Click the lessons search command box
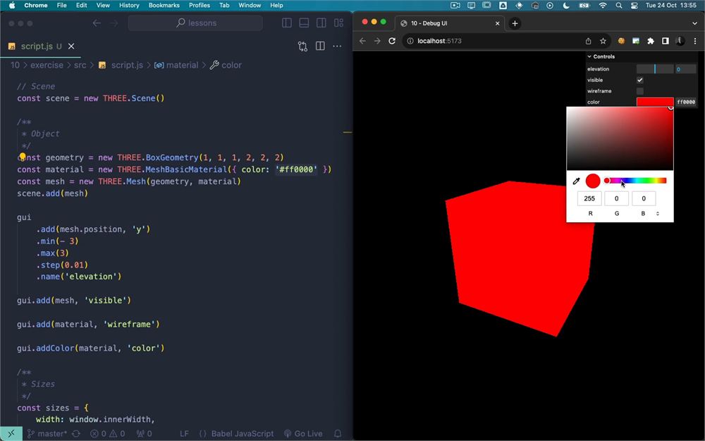Screen dimensions: 705x441 [x=195, y=23]
